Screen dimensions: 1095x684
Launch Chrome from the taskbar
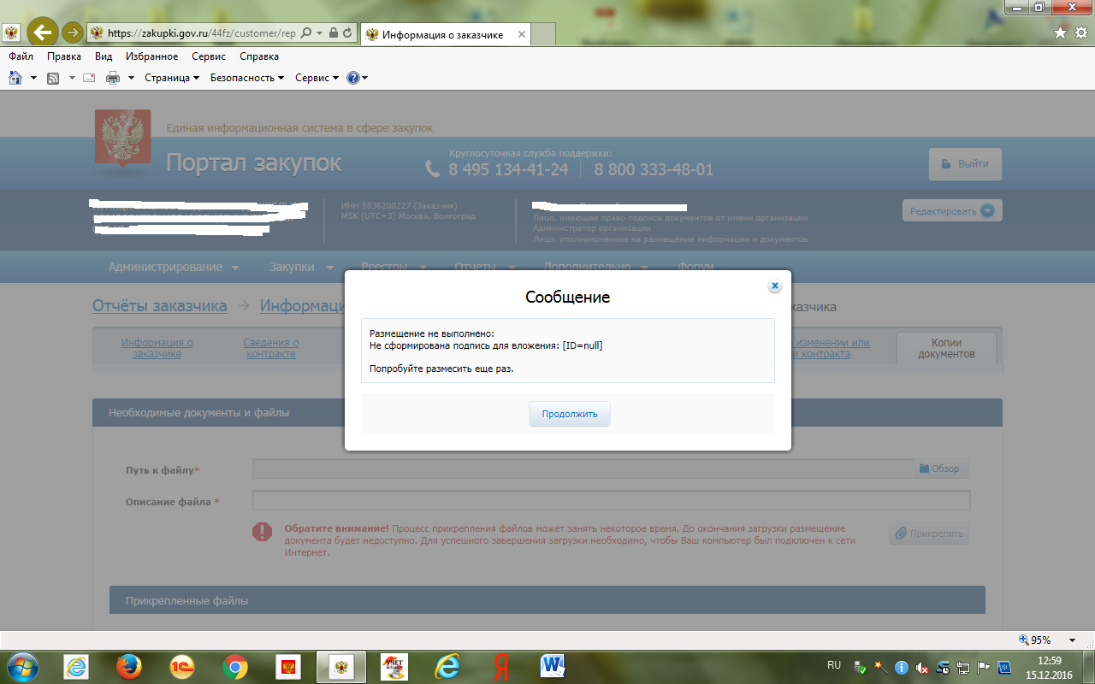click(235, 667)
